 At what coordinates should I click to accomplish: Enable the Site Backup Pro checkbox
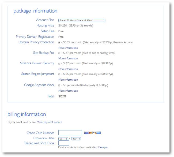pyautogui.click(x=59, y=53)
